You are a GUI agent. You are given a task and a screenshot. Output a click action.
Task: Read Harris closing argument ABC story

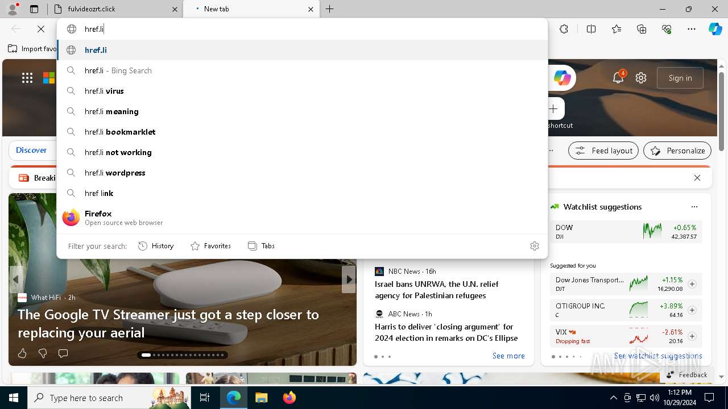(x=446, y=332)
